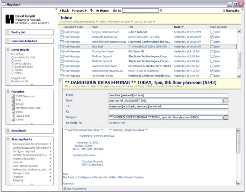Click the ellipsis button beside Subject field

pyautogui.click(x=226, y=118)
